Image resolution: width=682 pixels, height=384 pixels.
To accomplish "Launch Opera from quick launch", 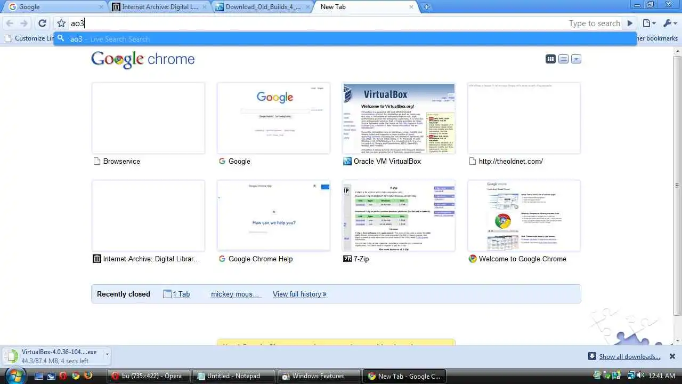I will 63,376.
